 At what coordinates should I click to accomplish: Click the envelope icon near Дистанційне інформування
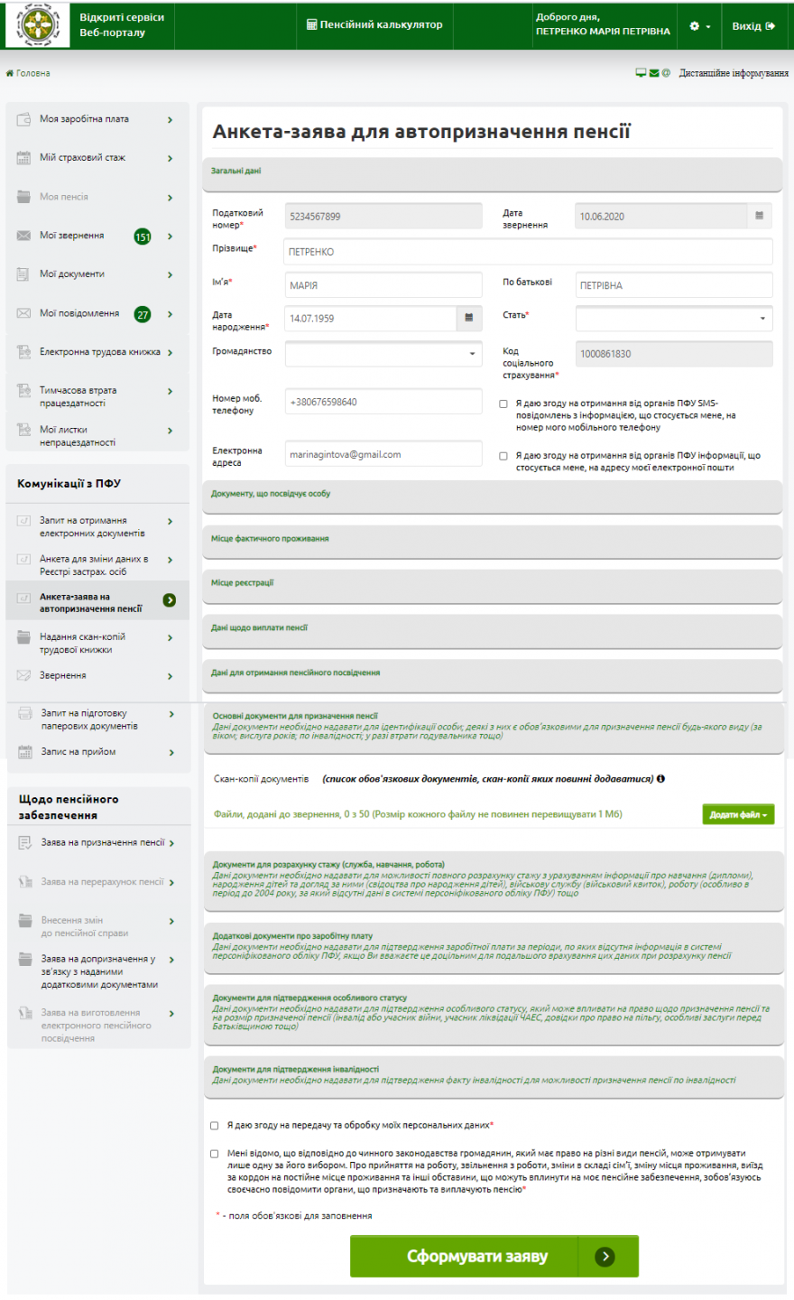pyautogui.click(x=653, y=73)
